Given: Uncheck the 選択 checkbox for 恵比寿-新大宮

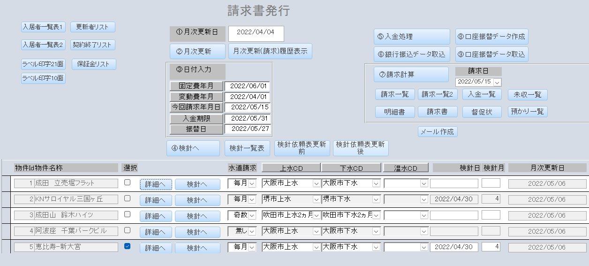Looking at the screenshot, I should pyautogui.click(x=127, y=246).
